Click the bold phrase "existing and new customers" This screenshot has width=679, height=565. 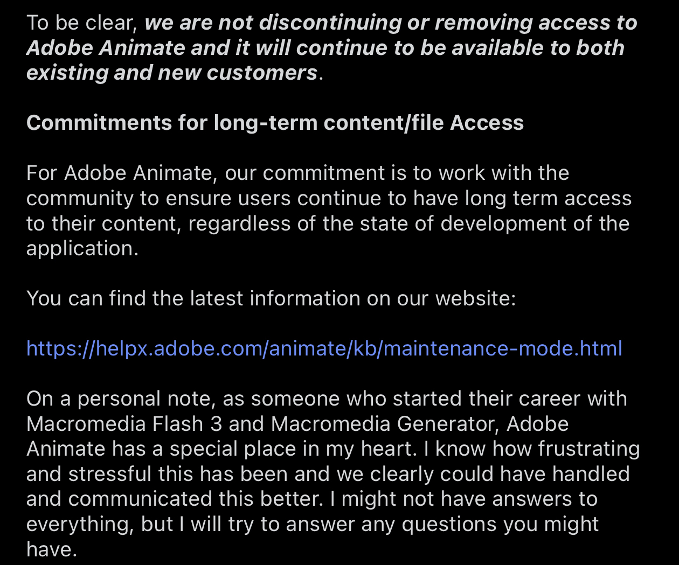pyautogui.click(x=171, y=73)
